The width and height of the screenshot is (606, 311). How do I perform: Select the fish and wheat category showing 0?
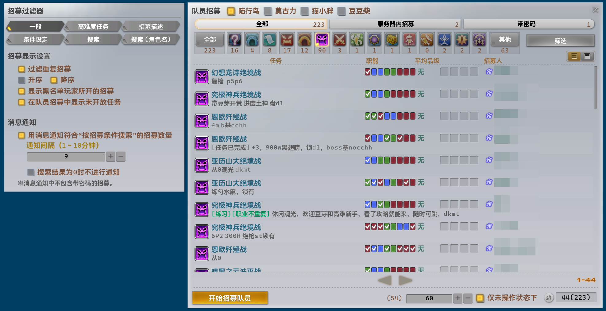tap(427, 40)
